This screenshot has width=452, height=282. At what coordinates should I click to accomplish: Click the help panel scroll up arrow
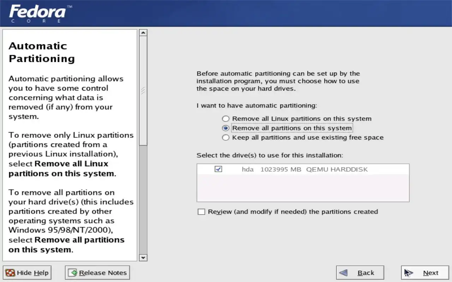[143, 33]
